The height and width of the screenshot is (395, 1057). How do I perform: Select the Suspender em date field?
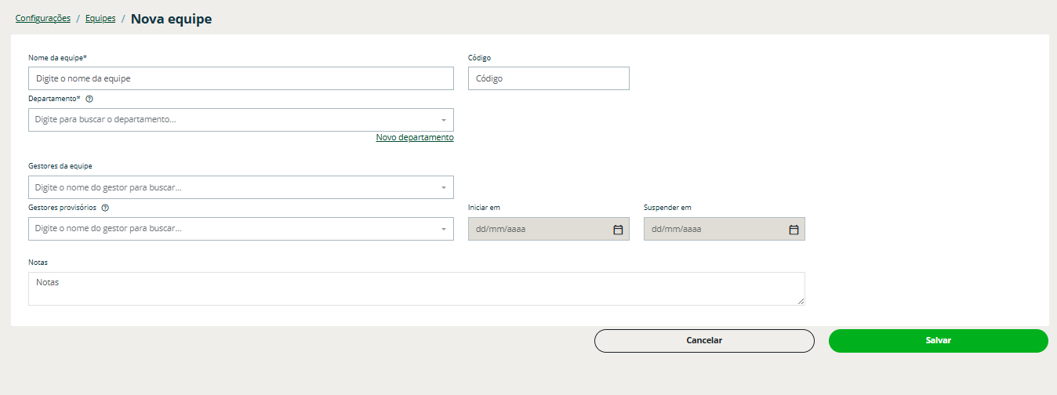click(x=714, y=229)
